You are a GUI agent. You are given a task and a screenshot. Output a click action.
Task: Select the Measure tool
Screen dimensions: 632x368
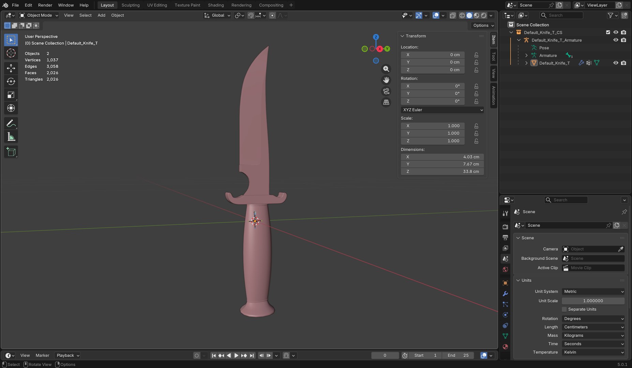click(x=11, y=137)
